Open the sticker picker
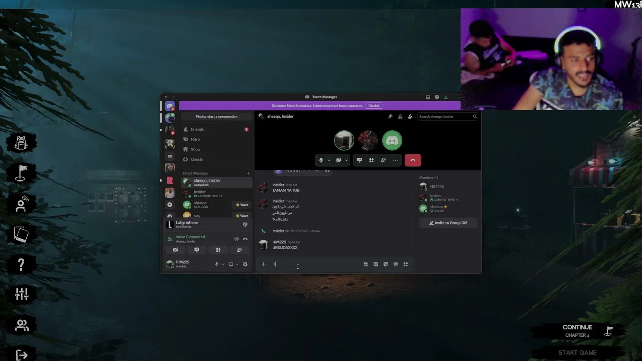Screen dimensions: 642x361 386,264
